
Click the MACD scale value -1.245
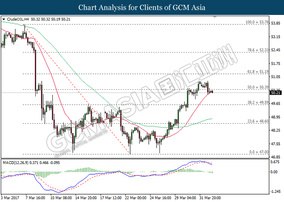pos(275,191)
